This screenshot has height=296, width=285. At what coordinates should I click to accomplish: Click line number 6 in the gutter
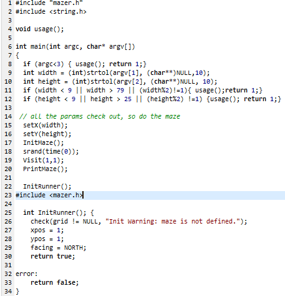coord(10,47)
